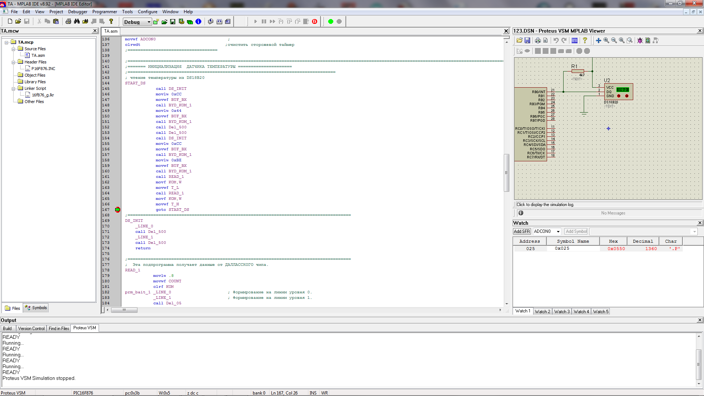Click the green Proteus simulation circle
Viewport: 704px width, 396px height.
331,22
